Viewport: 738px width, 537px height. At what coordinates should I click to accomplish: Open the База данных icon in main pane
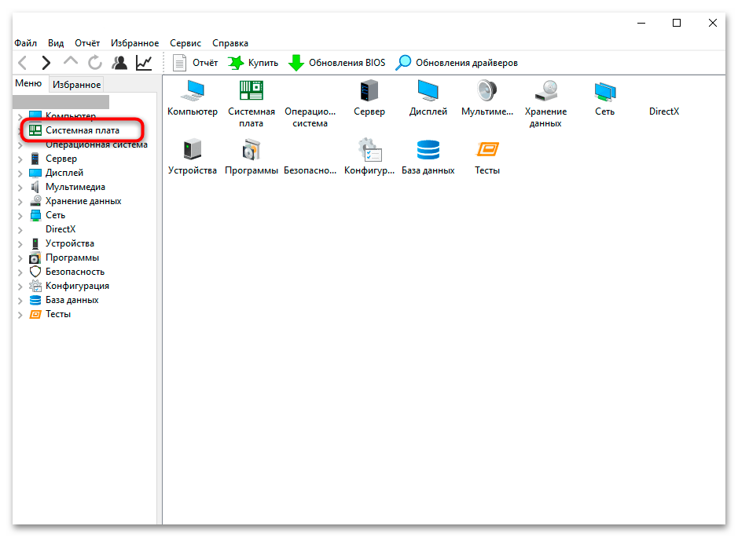(428, 149)
